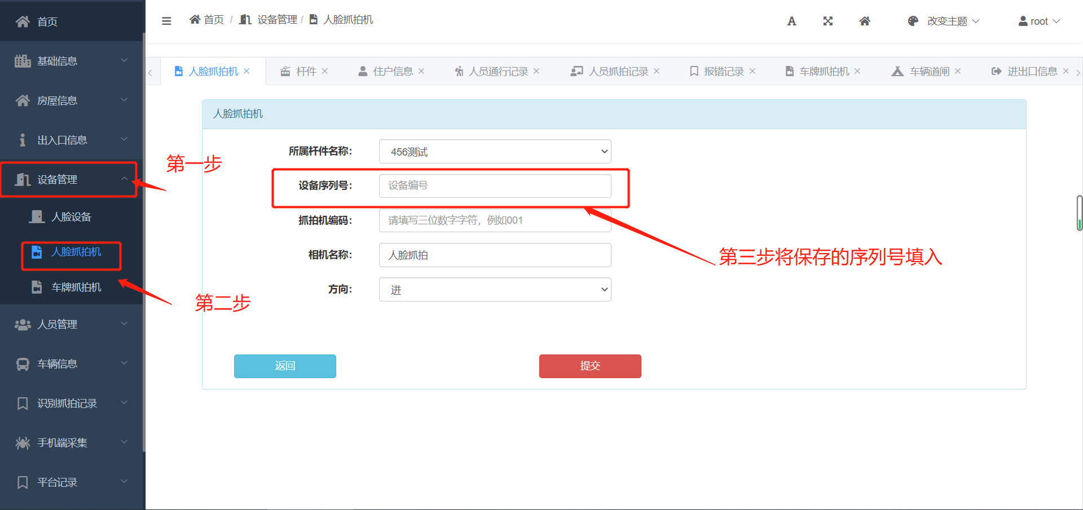Image resolution: width=1083 pixels, height=510 pixels.
Task: Switch to the 车牌抓拍机 tab
Action: tap(824, 72)
